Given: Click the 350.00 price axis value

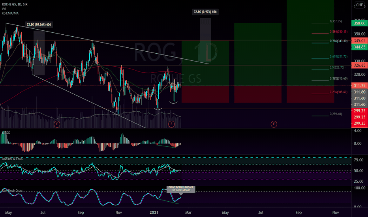Looking at the screenshot, I should pos(360,34).
